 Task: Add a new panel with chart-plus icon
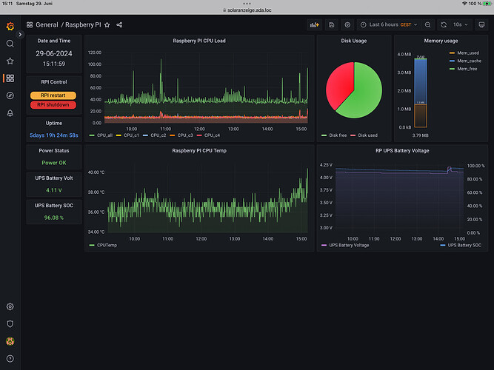click(315, 24)
